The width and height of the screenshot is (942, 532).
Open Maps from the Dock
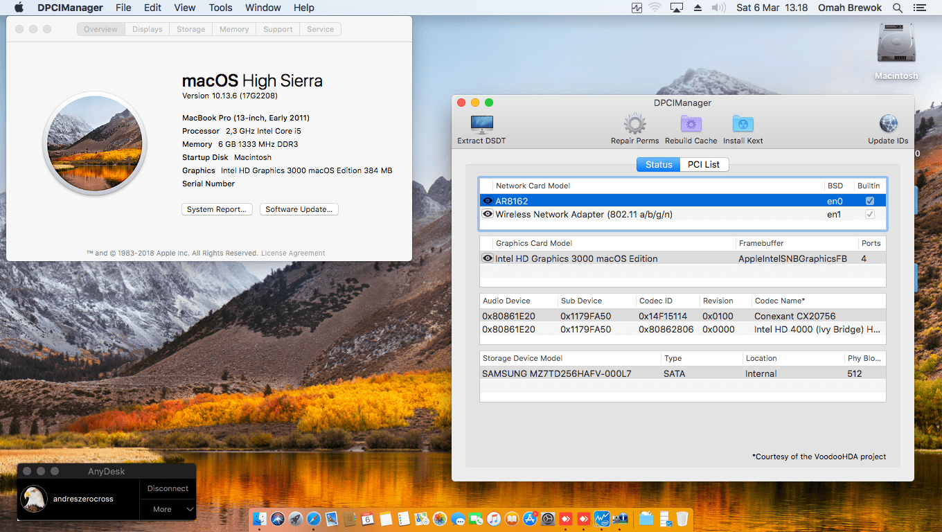click(421, 519)
